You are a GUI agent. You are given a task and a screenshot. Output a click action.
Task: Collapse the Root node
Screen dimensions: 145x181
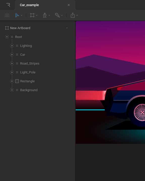coord(7,37)
